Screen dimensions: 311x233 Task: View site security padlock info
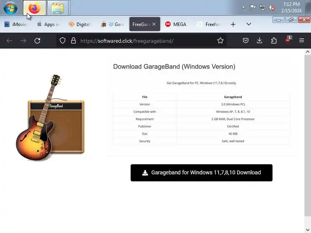tap(73, 40)
